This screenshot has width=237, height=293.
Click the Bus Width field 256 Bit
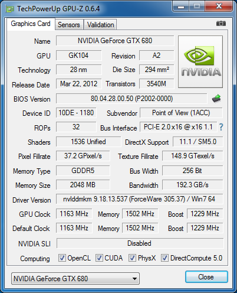(x=193, y=171)
